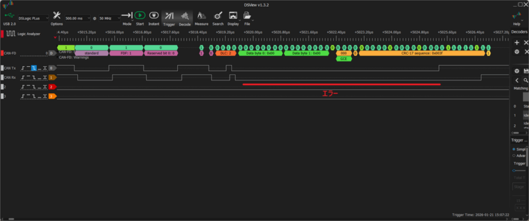Open the Measure tool icon
529x221 pixels.
201,15
